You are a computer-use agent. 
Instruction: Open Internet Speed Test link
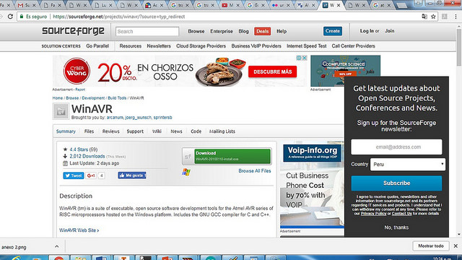click(306, 46)
